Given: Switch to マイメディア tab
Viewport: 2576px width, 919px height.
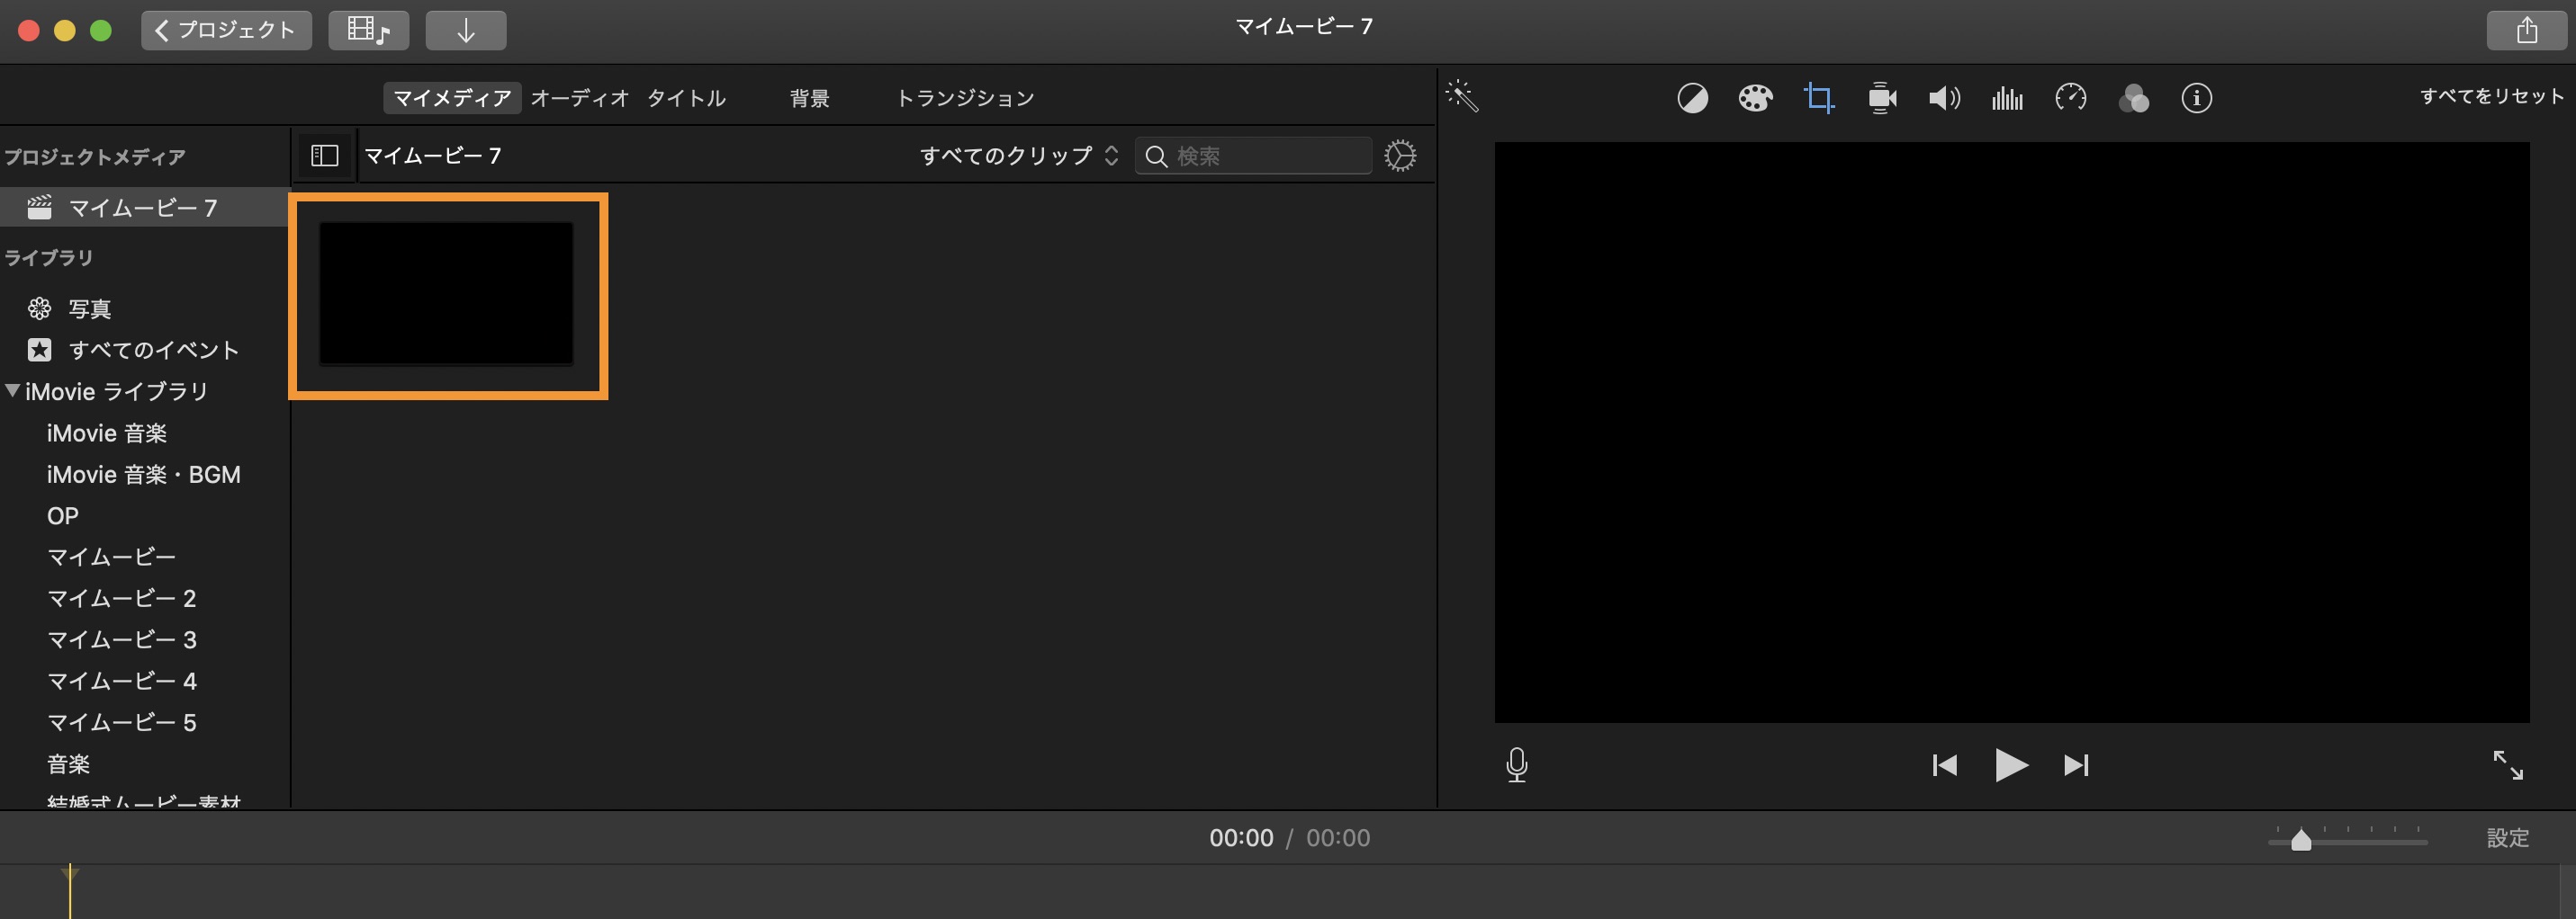Looking at the screenshot, I should (452, 98).
